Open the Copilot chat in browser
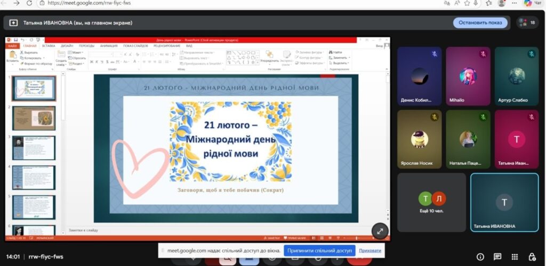546x266 pixels. (528, 3)
